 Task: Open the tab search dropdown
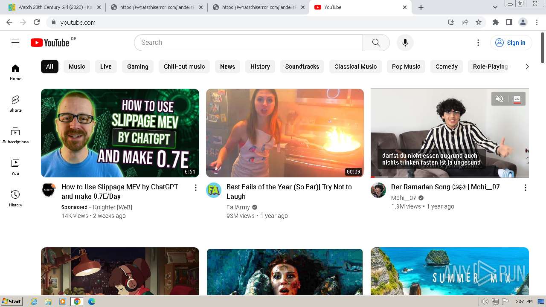(495, 7)
